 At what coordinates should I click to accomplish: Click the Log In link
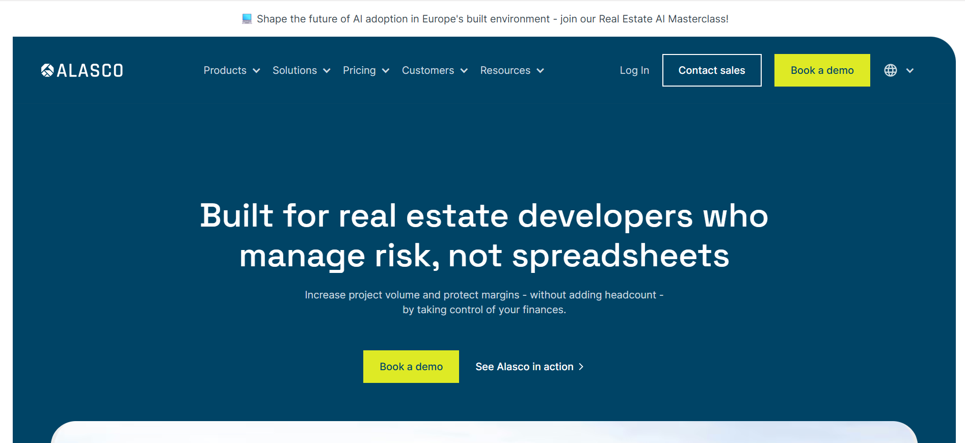634,70
